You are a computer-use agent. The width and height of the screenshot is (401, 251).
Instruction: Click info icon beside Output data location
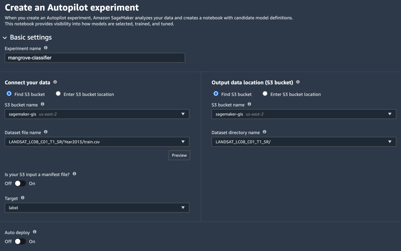(298, 82)
